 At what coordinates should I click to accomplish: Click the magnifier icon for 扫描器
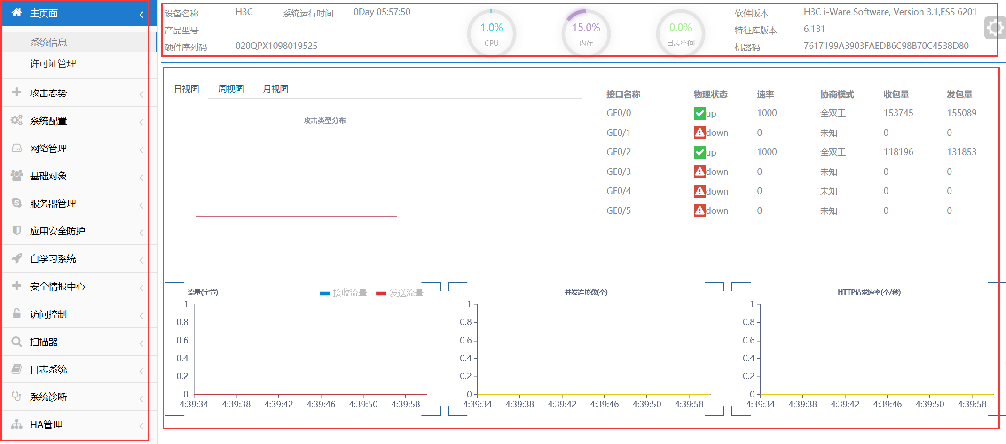coord(16,341)
